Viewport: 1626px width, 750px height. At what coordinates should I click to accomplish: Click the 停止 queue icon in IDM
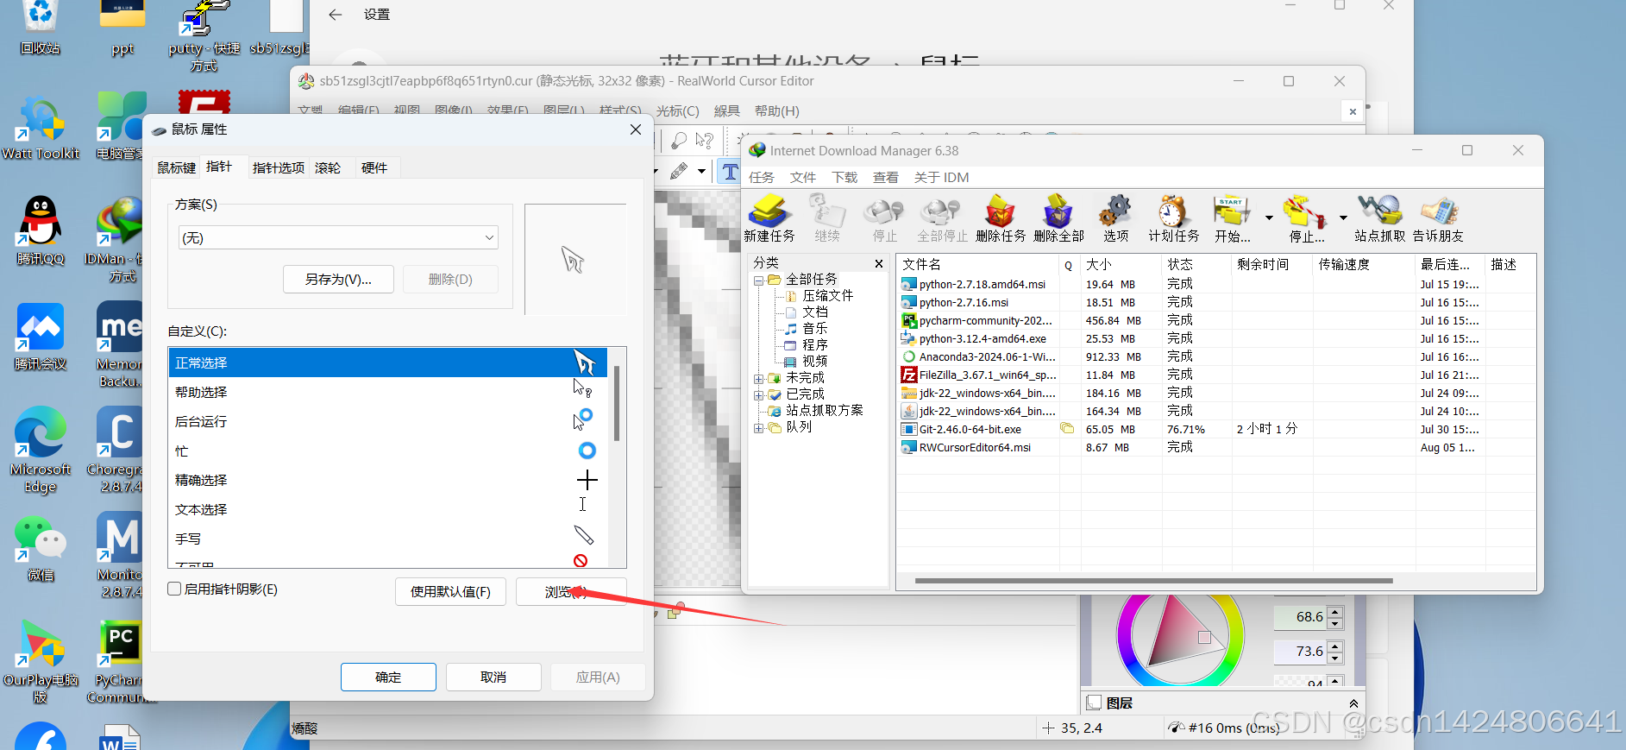pyautogui.click(x=1306, y=217)
